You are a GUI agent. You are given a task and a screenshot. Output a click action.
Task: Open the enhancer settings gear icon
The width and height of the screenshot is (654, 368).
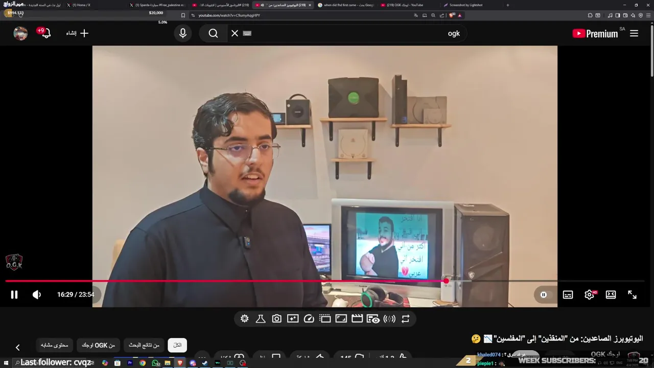(x=245, y=319)
